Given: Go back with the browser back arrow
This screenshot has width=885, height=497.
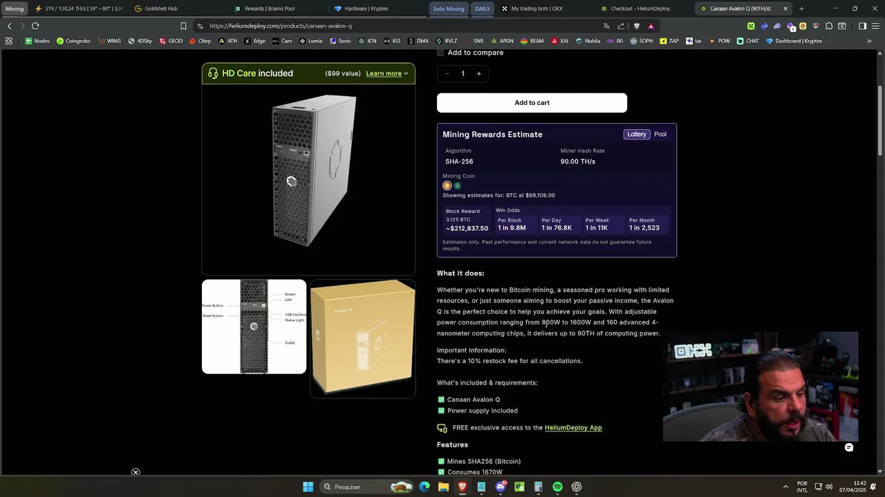Looking at the screenshot, I should [x=9, y=26].
